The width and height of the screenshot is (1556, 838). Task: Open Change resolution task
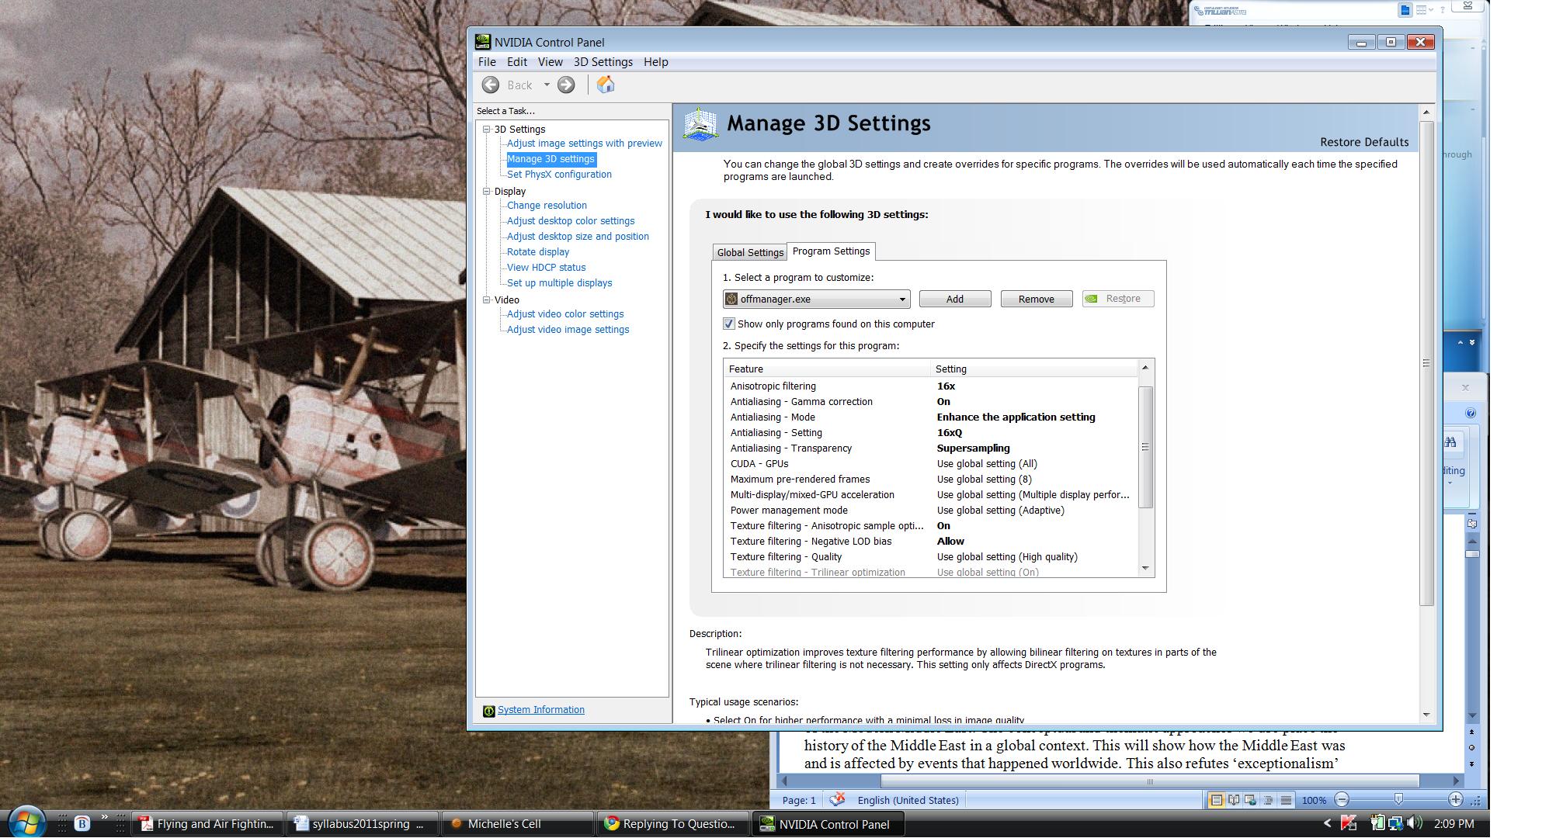click(x=547, y=206)
